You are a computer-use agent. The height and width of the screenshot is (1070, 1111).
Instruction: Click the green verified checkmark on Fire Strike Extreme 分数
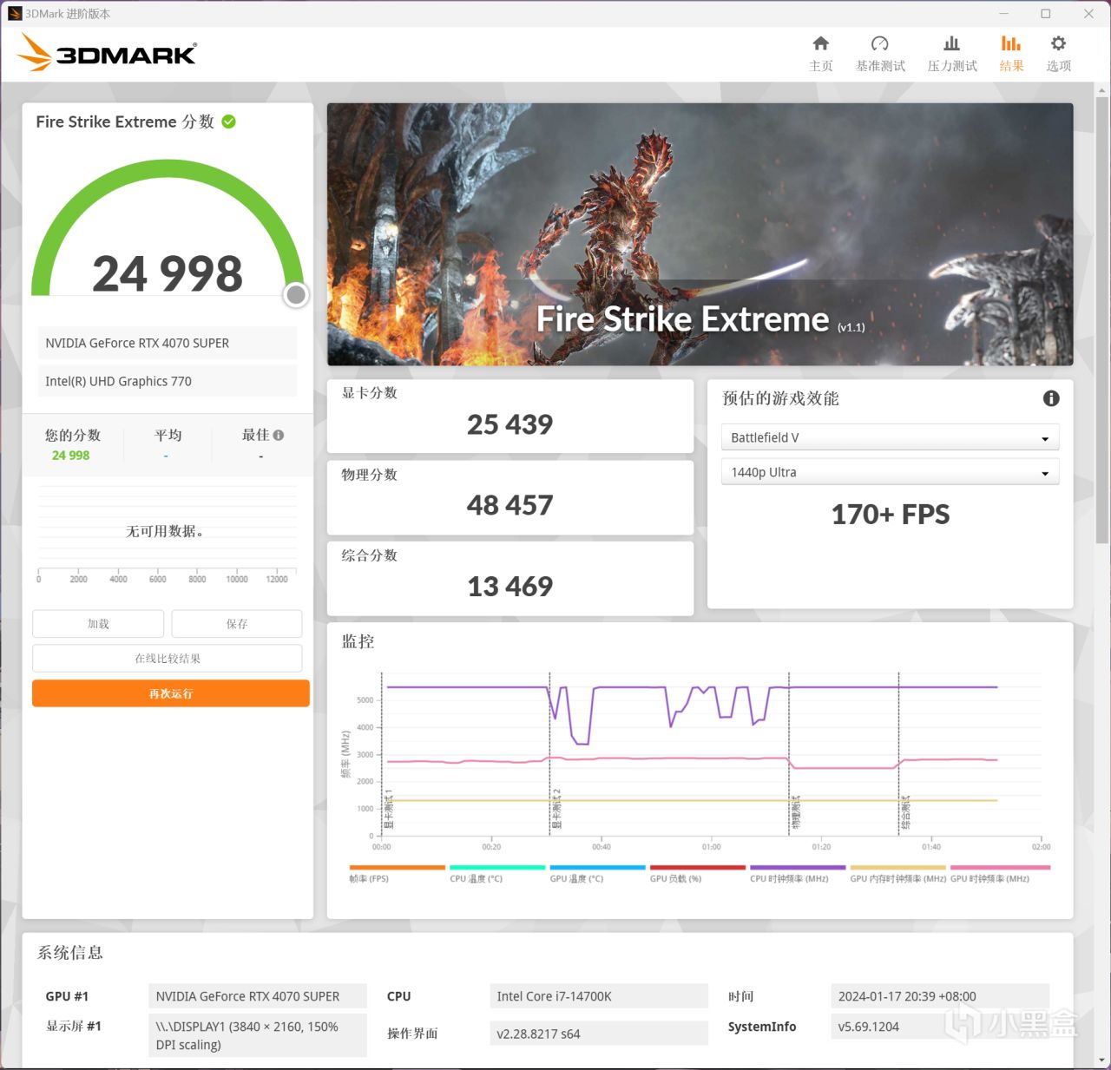[x=227, y=121]
